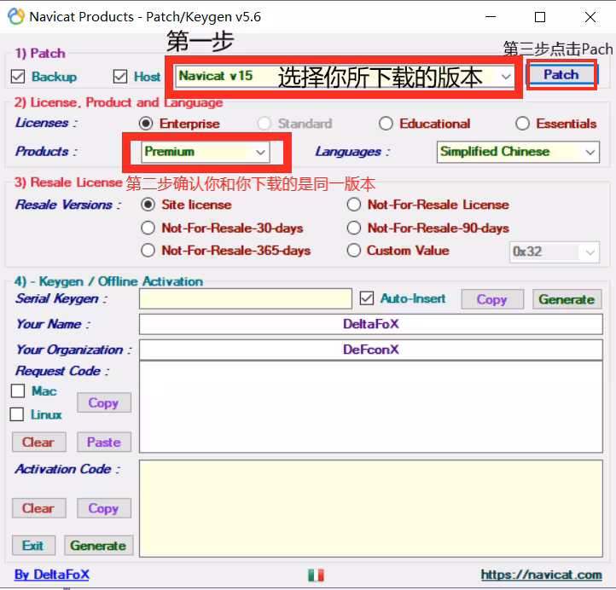Open the 0x32 custom value dropdown

(555, 252)
